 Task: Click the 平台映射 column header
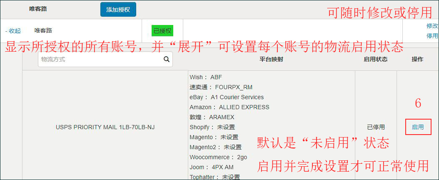point(271,59)
